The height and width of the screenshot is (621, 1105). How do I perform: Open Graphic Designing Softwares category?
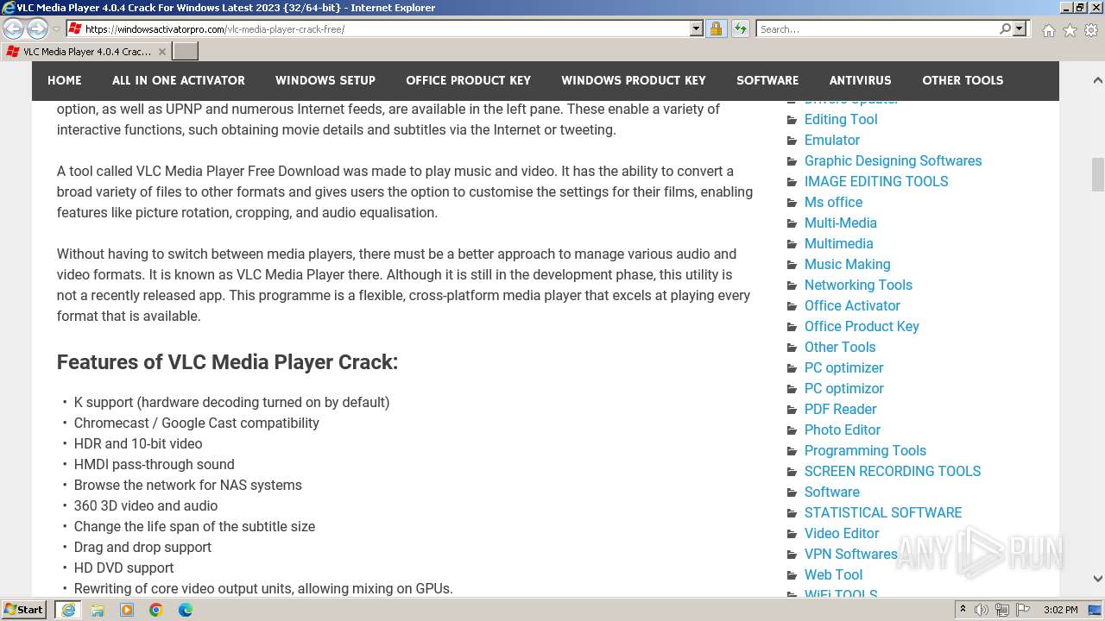coord(893,161)
